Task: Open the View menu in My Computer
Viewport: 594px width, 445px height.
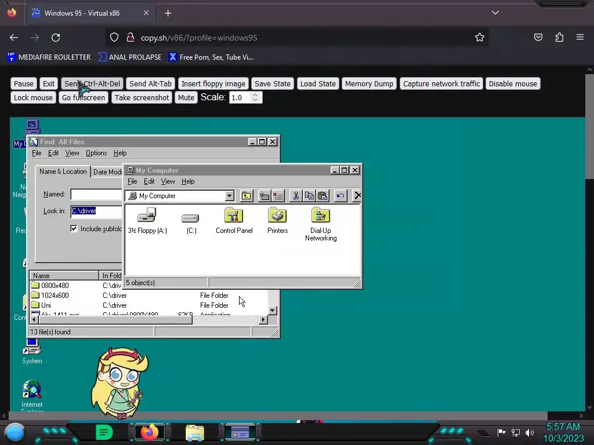Action: coord(168,181)
